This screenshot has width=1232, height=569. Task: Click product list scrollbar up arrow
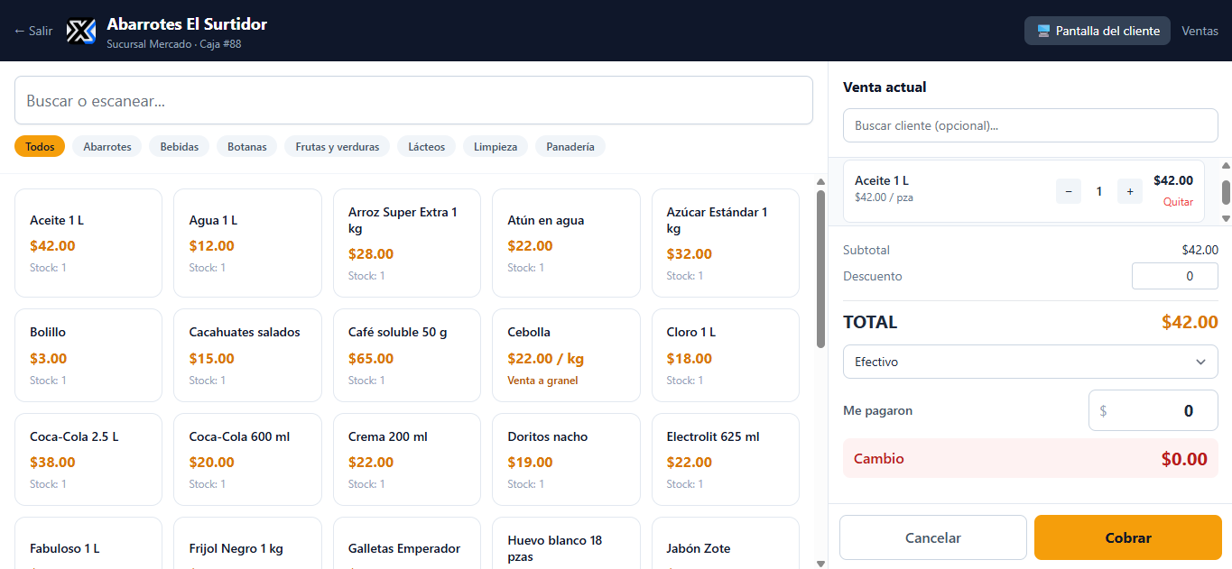(820, 181)
